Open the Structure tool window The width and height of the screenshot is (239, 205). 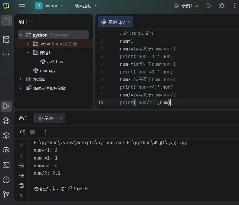click(6, 40)
